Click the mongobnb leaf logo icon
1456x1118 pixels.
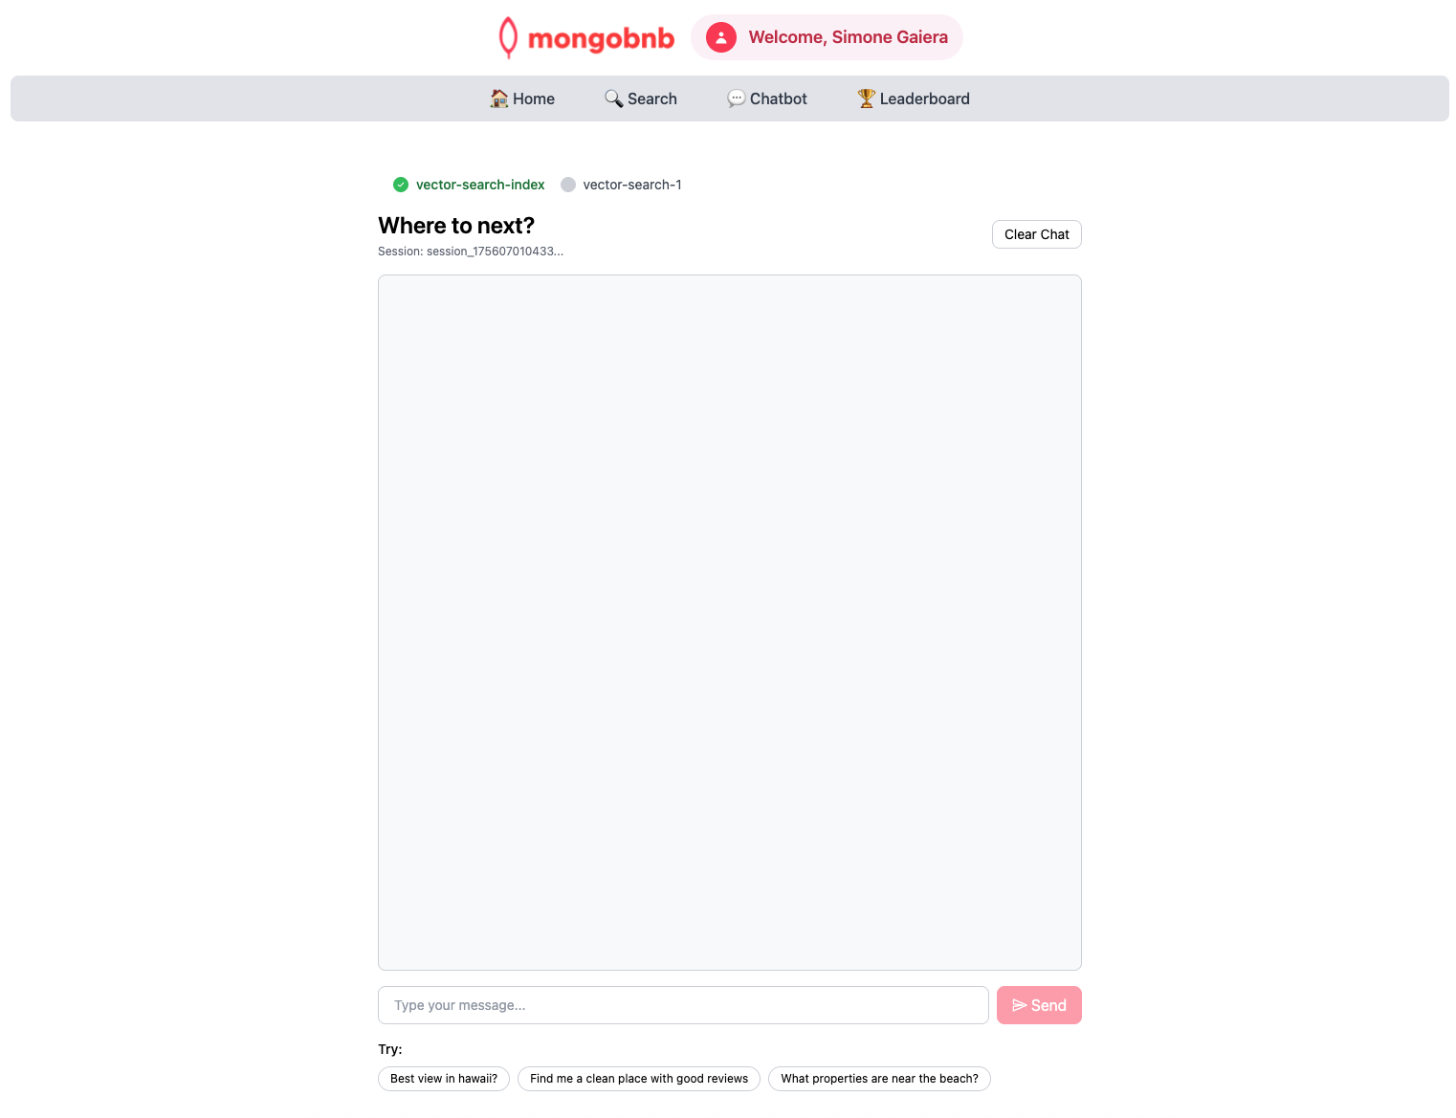tap(508, 37)
